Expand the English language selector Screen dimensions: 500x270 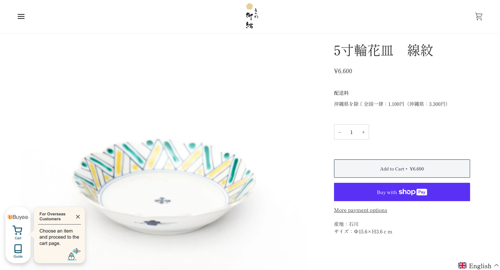click(480, 266)
